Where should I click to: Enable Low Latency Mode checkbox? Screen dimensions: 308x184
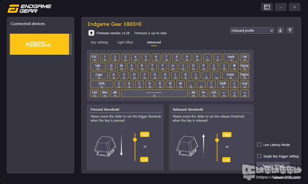coord(259,144)
